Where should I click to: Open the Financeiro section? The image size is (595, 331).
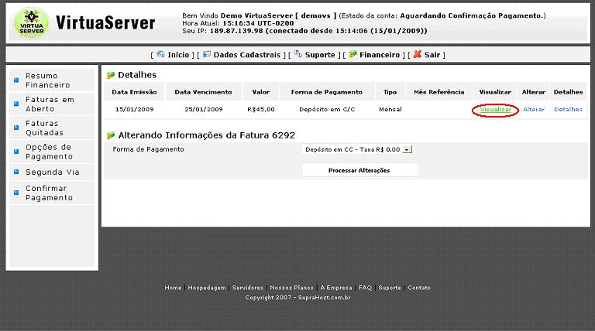pyautogui.click(x=380, y=55)
